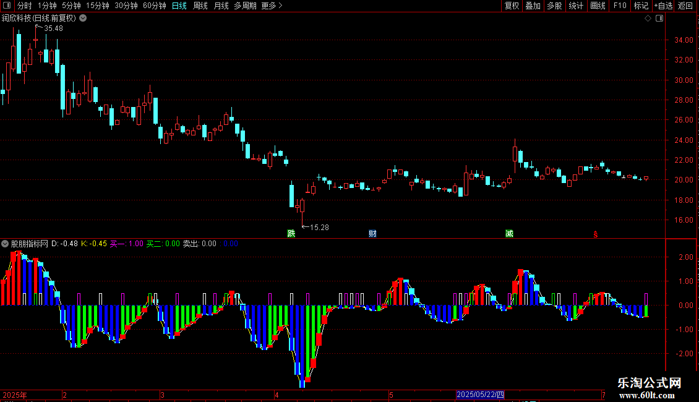The width and height of the screenshot is (699, 402).
Task: Add stock via +自选 button
Action: pos(663,6)
